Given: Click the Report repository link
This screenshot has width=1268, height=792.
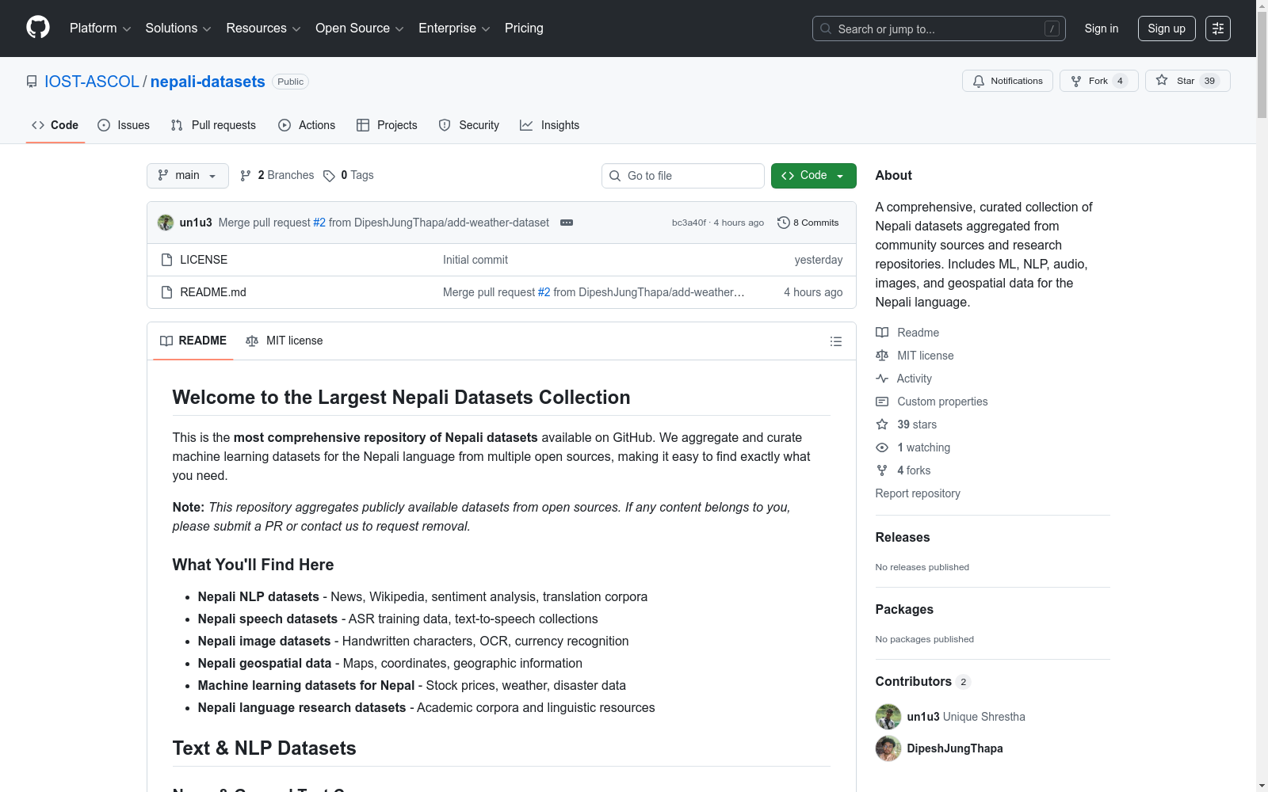Looking at the screenshot, I should [x=918, y=493].
